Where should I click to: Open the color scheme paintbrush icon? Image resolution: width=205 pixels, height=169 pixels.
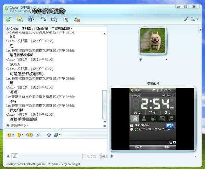[186, 19]
